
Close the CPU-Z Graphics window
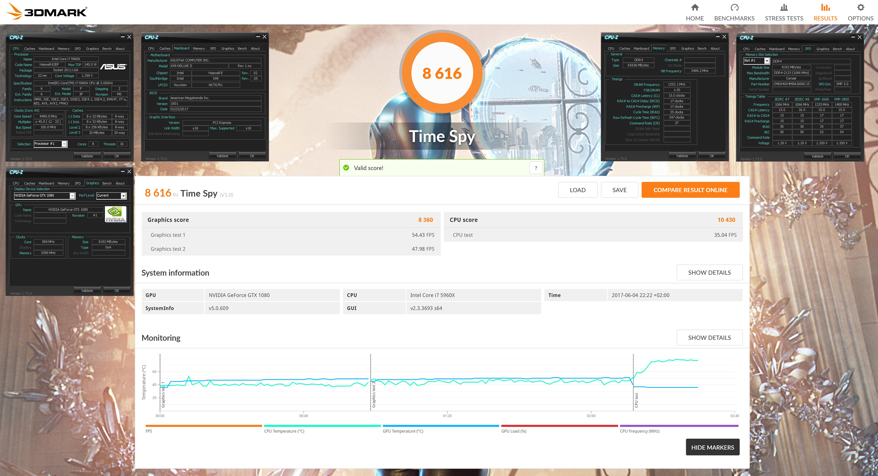tap(129, 172)
